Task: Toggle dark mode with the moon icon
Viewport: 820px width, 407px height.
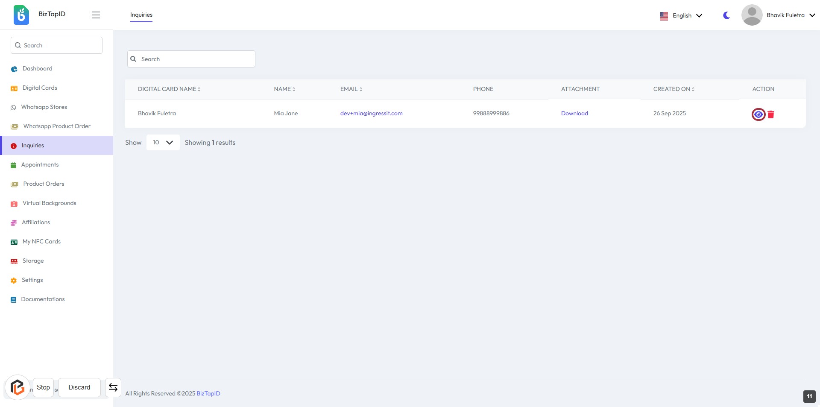Action: pyautogui.click(x=726, y=15)
